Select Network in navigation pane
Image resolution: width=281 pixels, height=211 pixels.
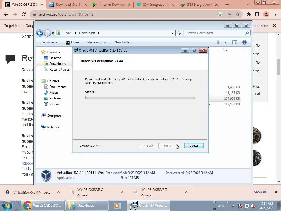tap(53, 127)
